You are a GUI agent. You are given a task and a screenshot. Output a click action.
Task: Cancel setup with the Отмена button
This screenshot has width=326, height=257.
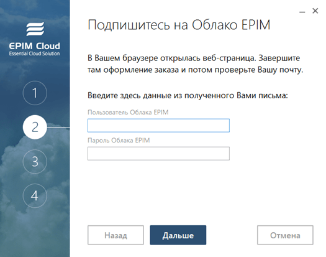pos(285,235)
